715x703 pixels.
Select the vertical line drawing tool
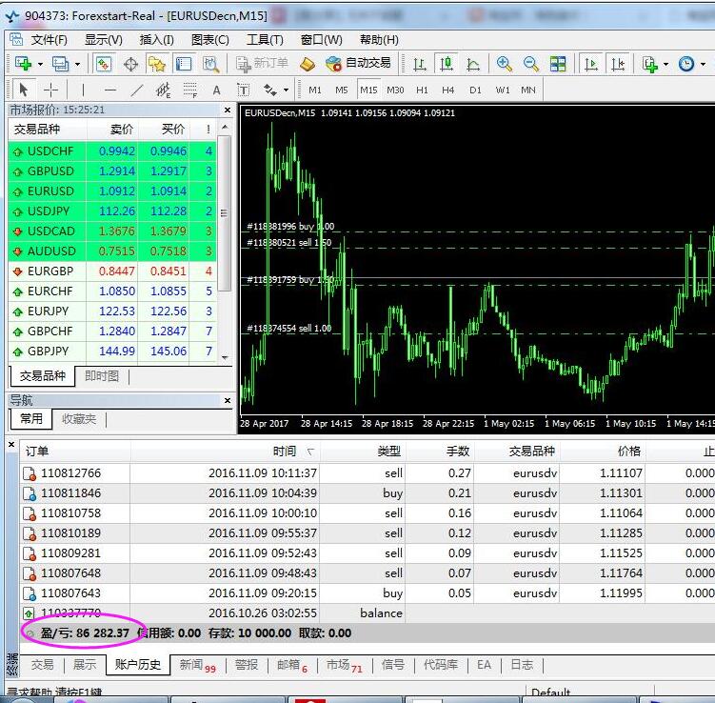(x=83, y=90)
